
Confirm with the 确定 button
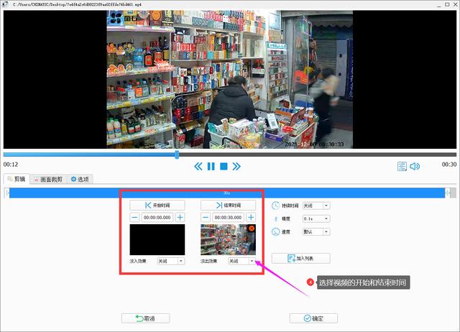coord(313,318)
